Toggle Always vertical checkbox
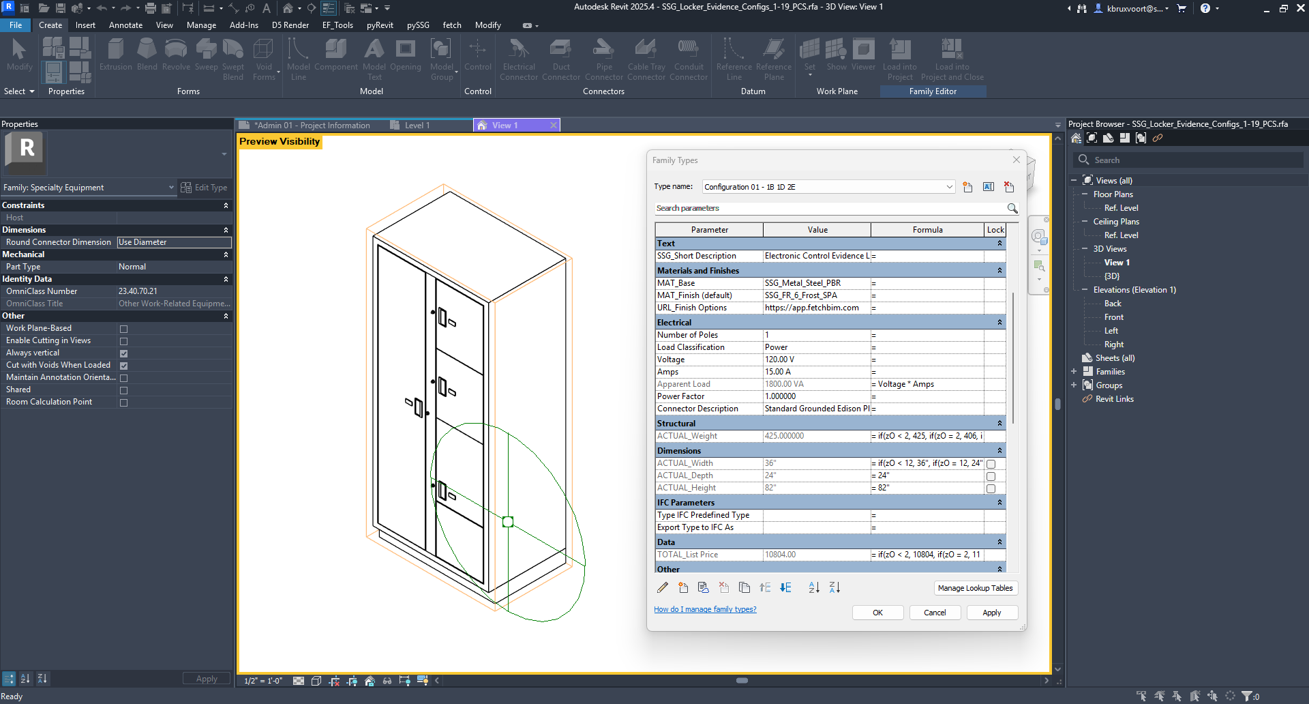This screenshot has height=704, width=1309. pyautogui.click(x=123, y=353)
